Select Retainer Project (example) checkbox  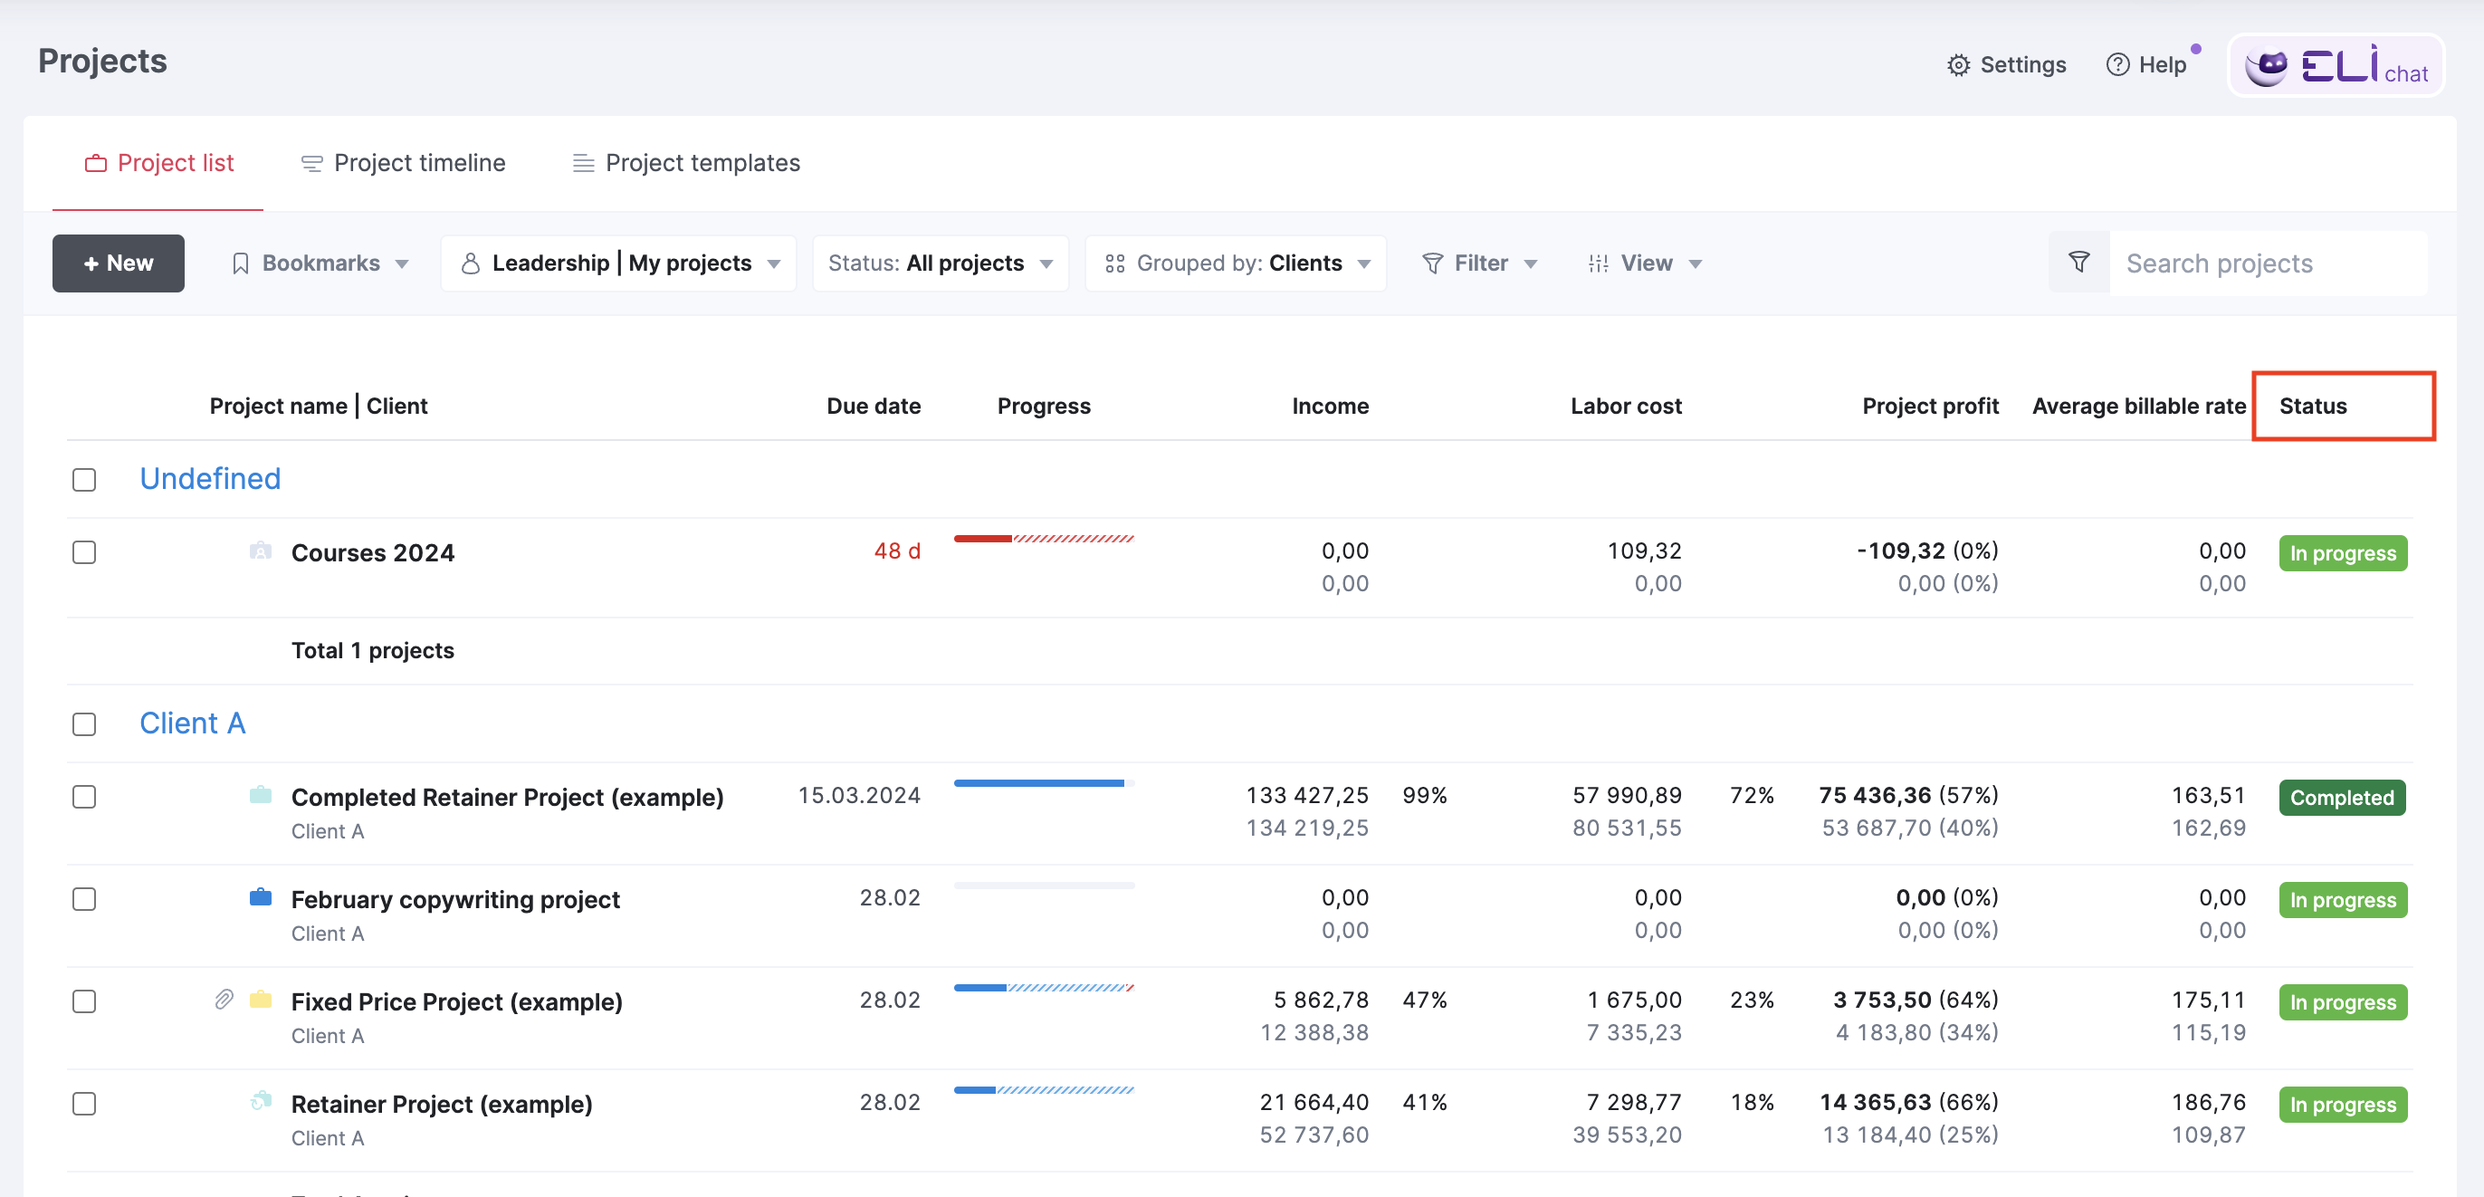(x=84, y=1103)
